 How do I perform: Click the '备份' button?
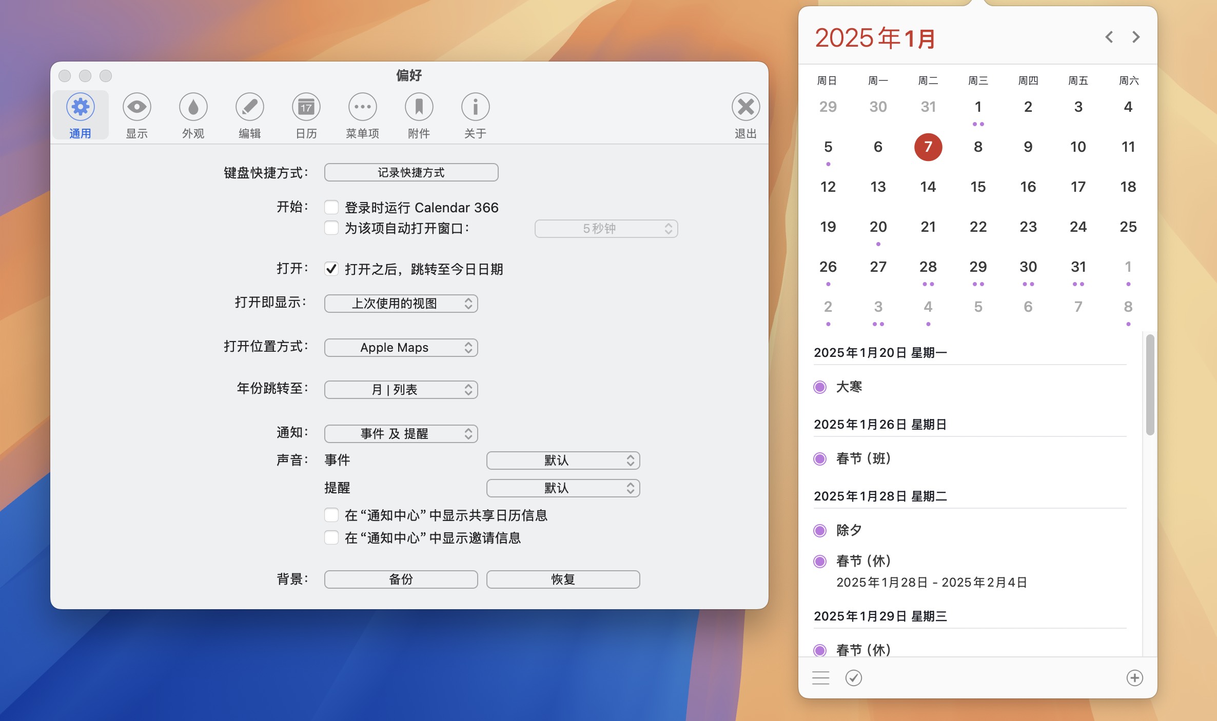[399, 579]
